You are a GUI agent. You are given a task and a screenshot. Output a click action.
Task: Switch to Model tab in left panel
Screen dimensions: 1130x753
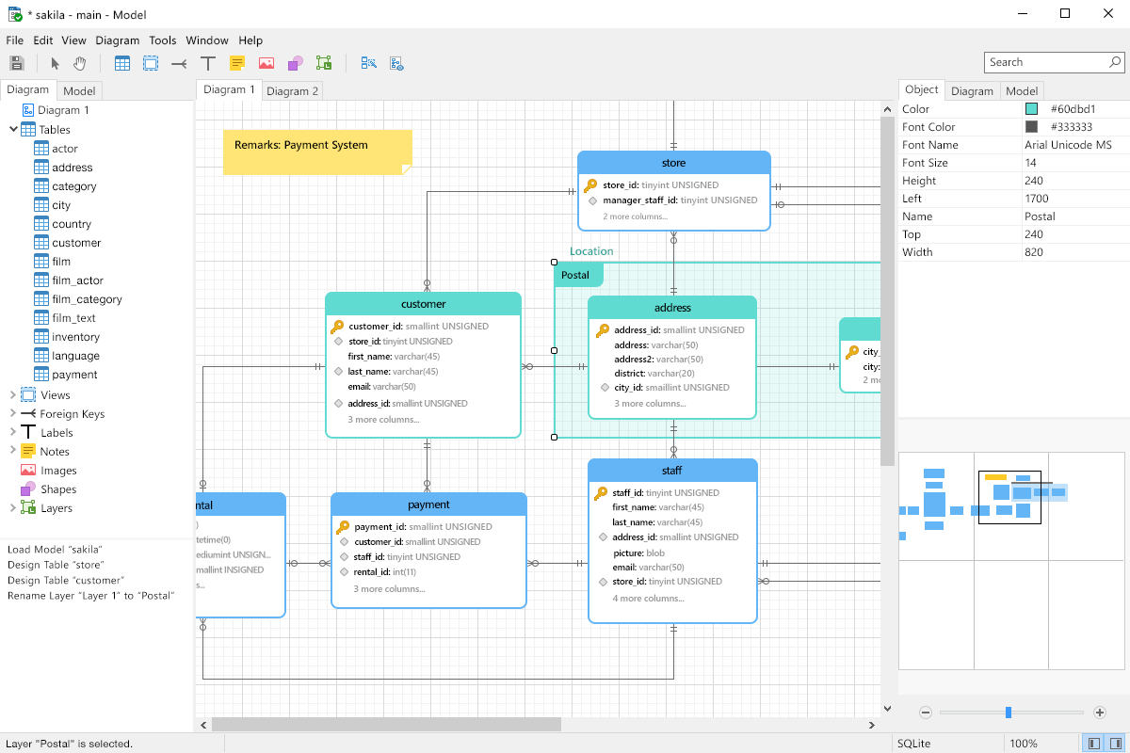pos(79,90)
